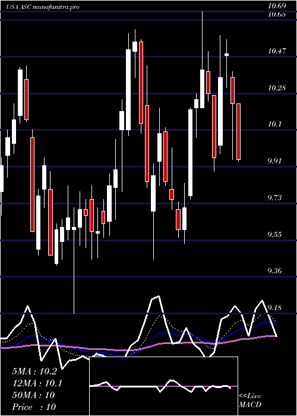Viewport: 297px width, 416px height.
Task: Click the 'USA ASC munafasutra.pro' chart title
Action: [x=43, y=7]
